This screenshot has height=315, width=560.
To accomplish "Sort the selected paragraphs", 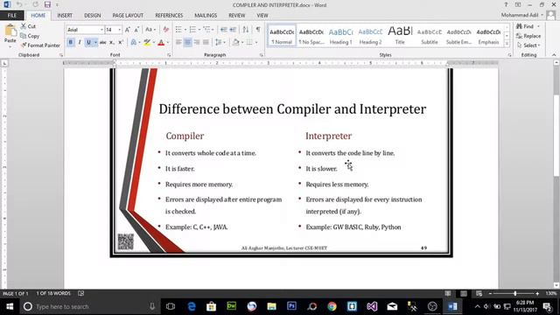I will click(246, 30).
